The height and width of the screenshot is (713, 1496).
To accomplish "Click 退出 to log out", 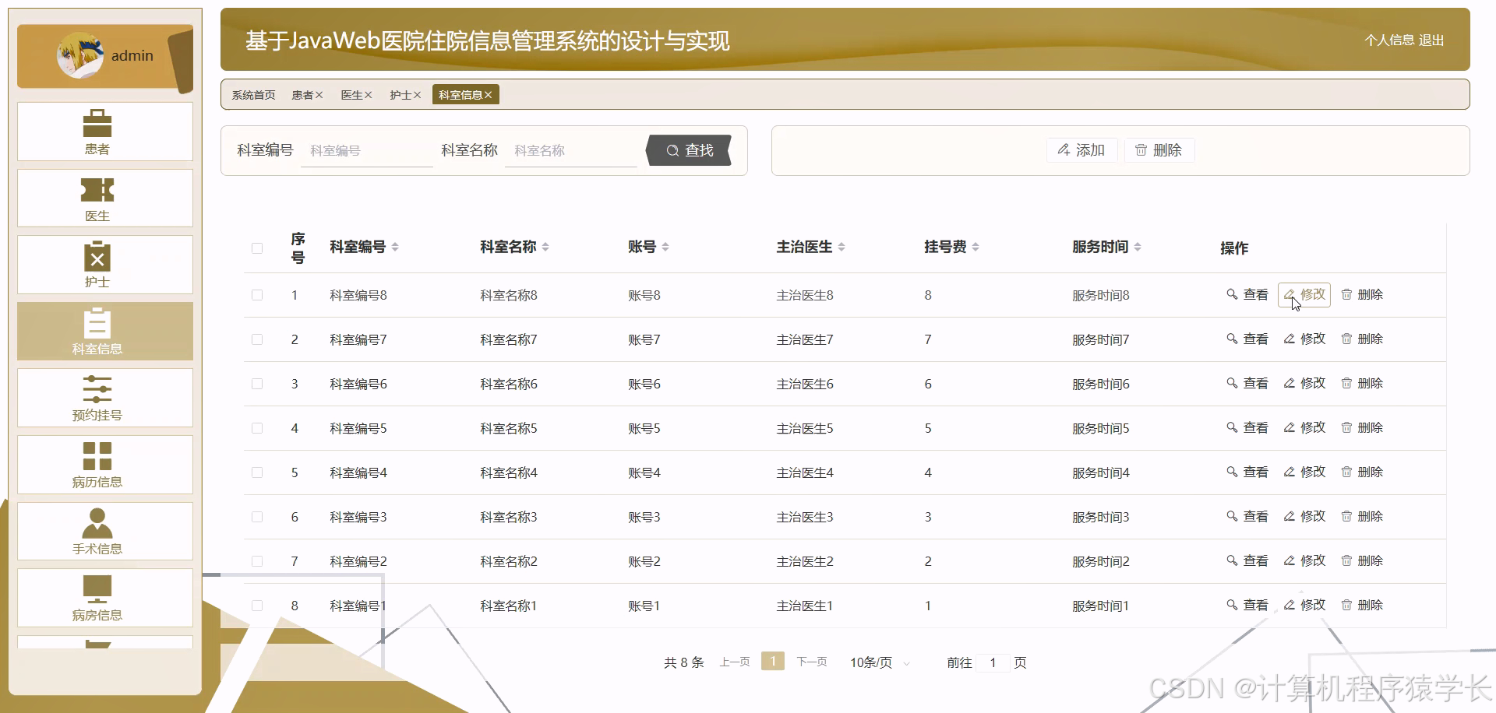I will [x=1432, y=40].
